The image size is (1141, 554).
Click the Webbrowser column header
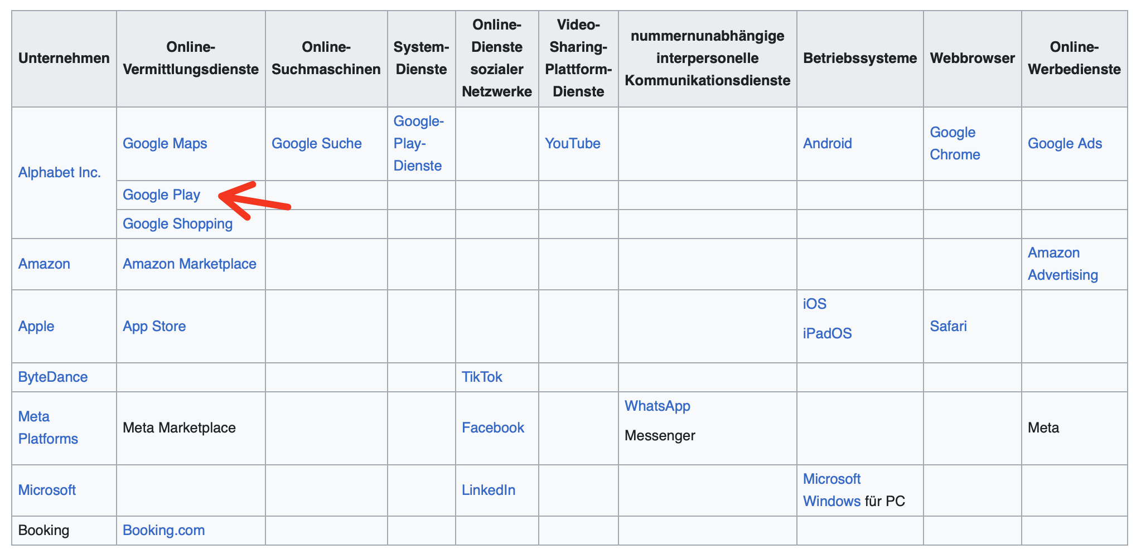[x=972, y=59]
